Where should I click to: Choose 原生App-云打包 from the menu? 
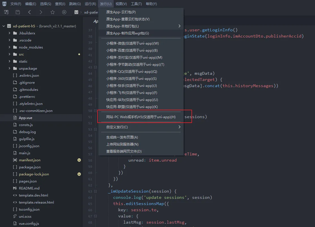[121, 12]
